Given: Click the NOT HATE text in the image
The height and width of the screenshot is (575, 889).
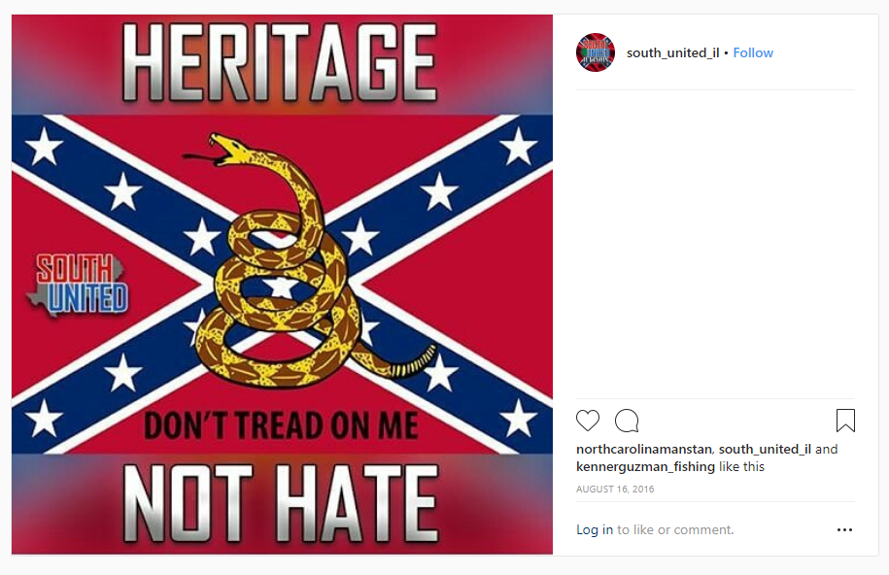Looking at the screenshot, I should pos(281,503).
